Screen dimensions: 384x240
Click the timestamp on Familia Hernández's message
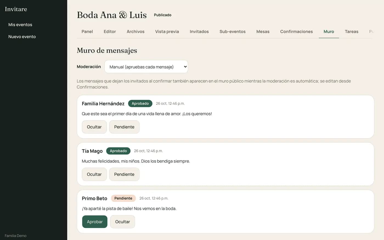coord(170,104)
